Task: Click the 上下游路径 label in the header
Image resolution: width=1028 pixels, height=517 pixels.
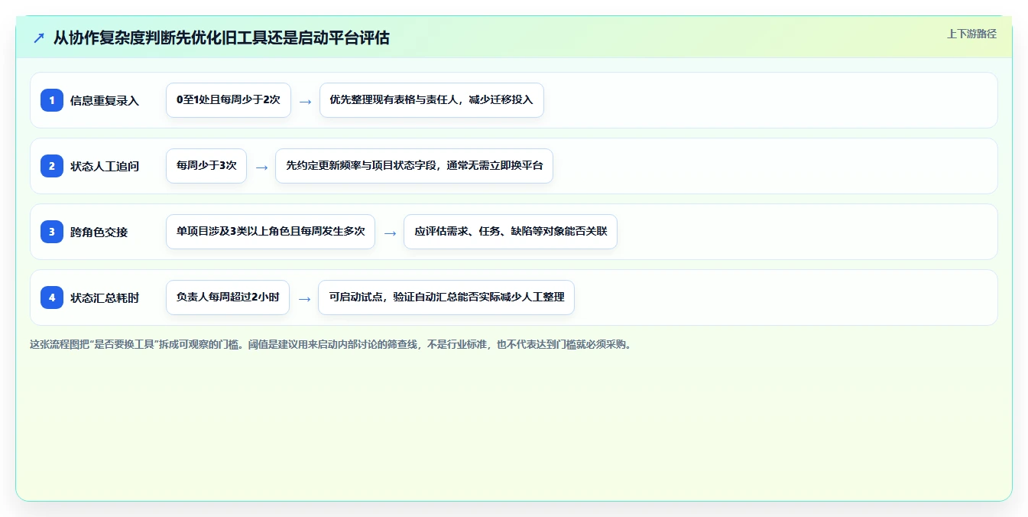Action: pyautogui.click(x=971, y=34)
